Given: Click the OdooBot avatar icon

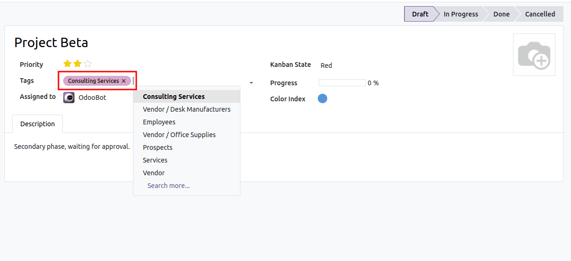Looking at the screenshot, I should coord(69,98).
